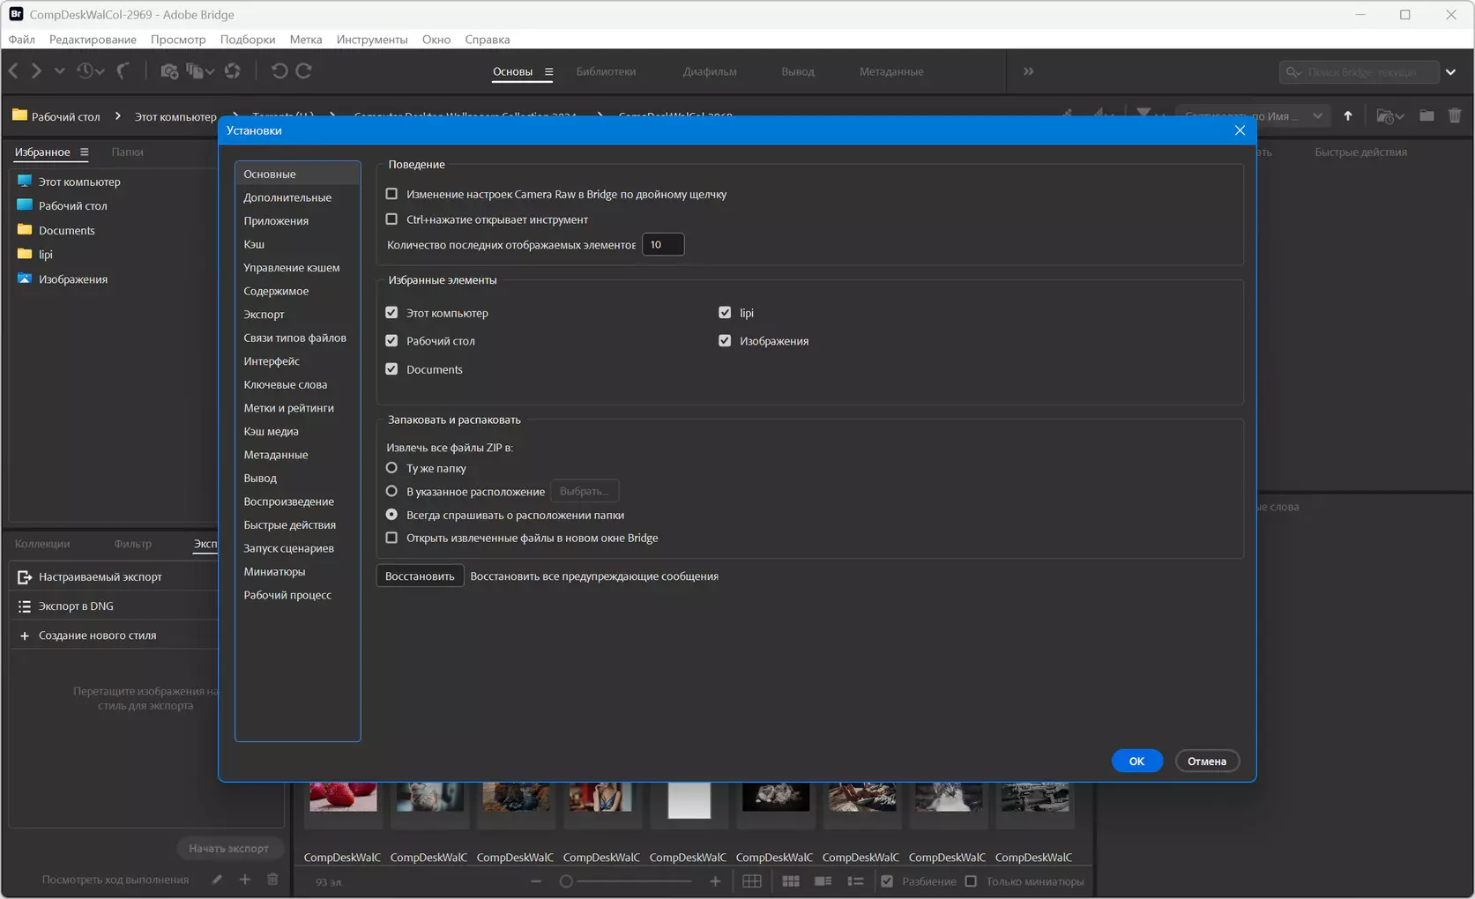Select the 'Ту же папку' radio option
Screen dimensions: 1475x899
pos(392,468)
